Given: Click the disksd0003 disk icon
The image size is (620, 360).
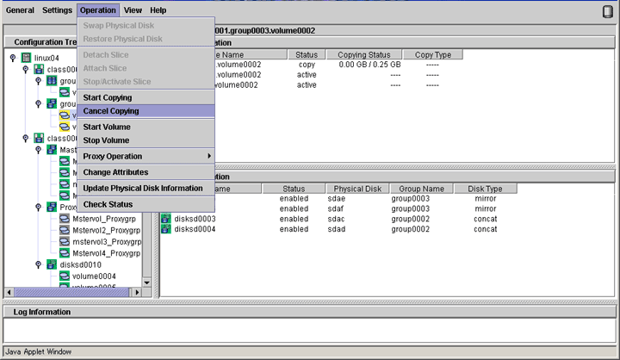Looking at the screenshot, I should click(x=166, y=219).
